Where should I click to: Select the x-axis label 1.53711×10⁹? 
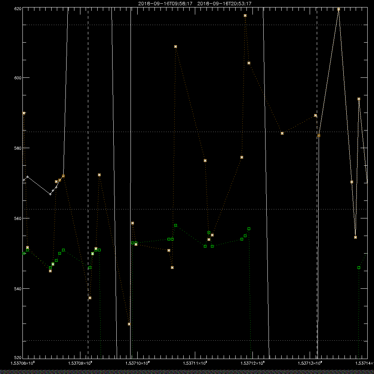[x=195, y=363]
